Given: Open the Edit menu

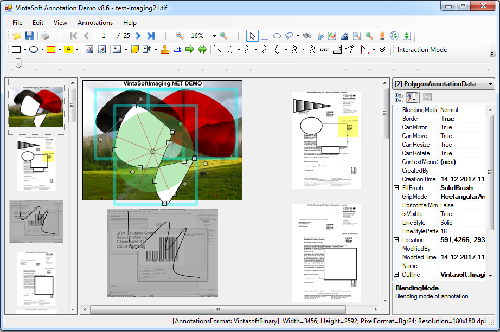Looking at the screenshot, I should coord(37,23).
